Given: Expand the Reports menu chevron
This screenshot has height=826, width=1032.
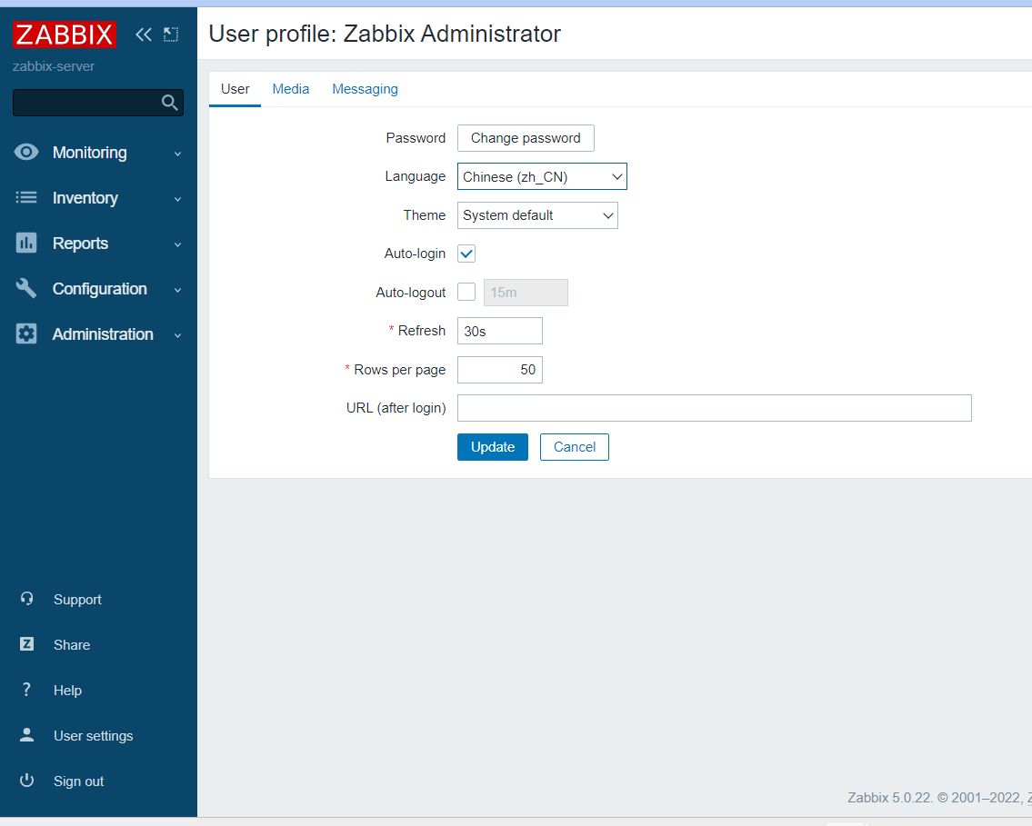Looking at the screenshot, I should [x=177, y=244].
